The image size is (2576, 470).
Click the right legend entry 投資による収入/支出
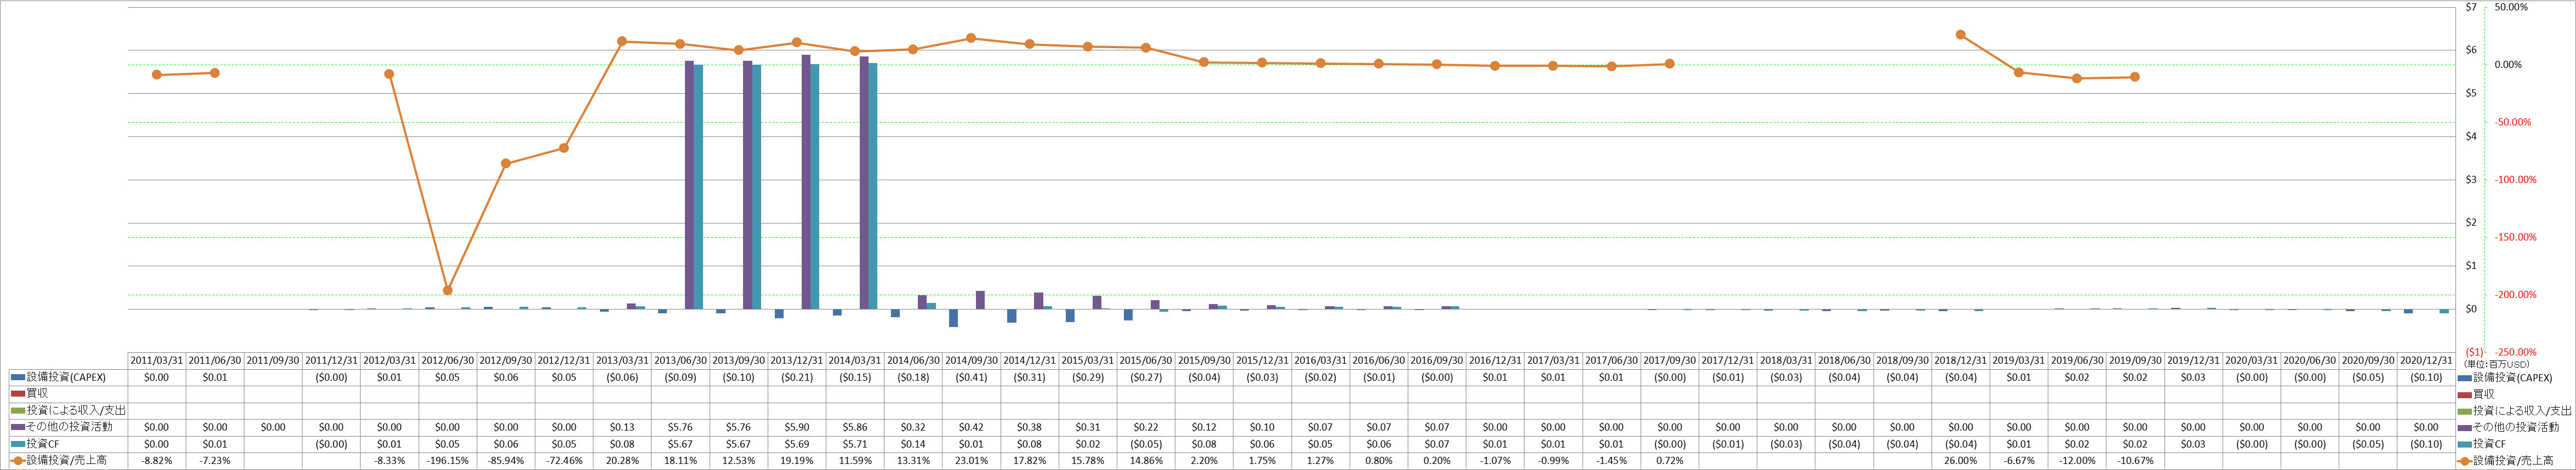tap(2515, 411)
